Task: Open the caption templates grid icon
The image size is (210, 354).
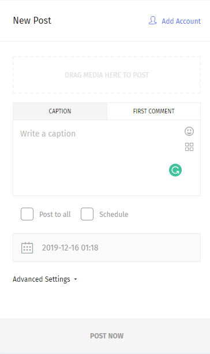Action: 189,147
